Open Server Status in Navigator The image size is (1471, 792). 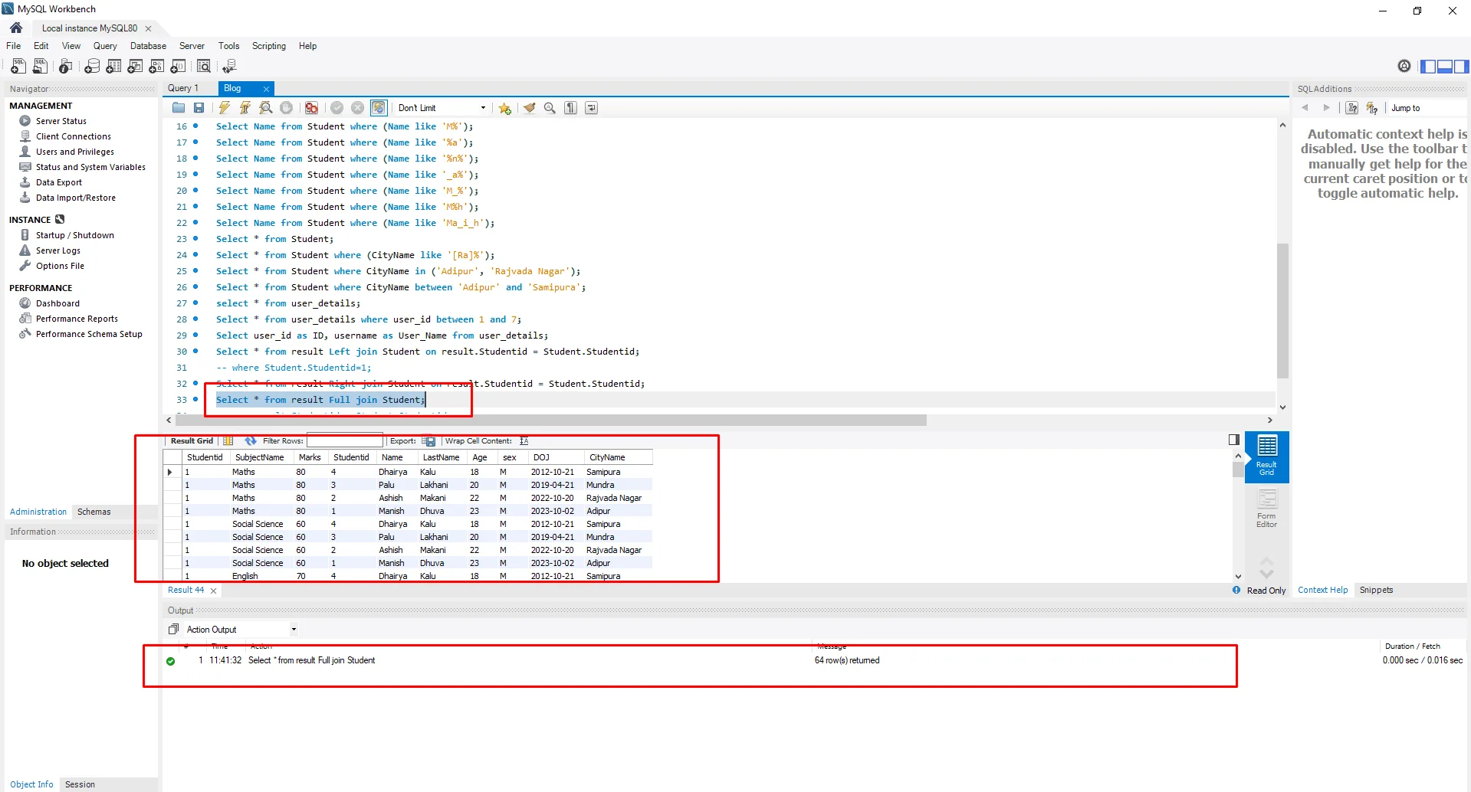[x=61, y=121]
